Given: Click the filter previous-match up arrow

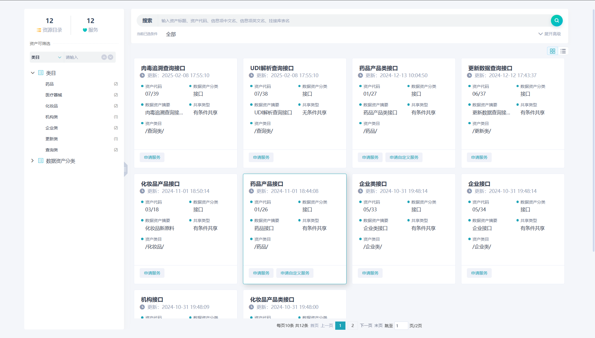Looking at the screenshot, I should pos(104,57).
